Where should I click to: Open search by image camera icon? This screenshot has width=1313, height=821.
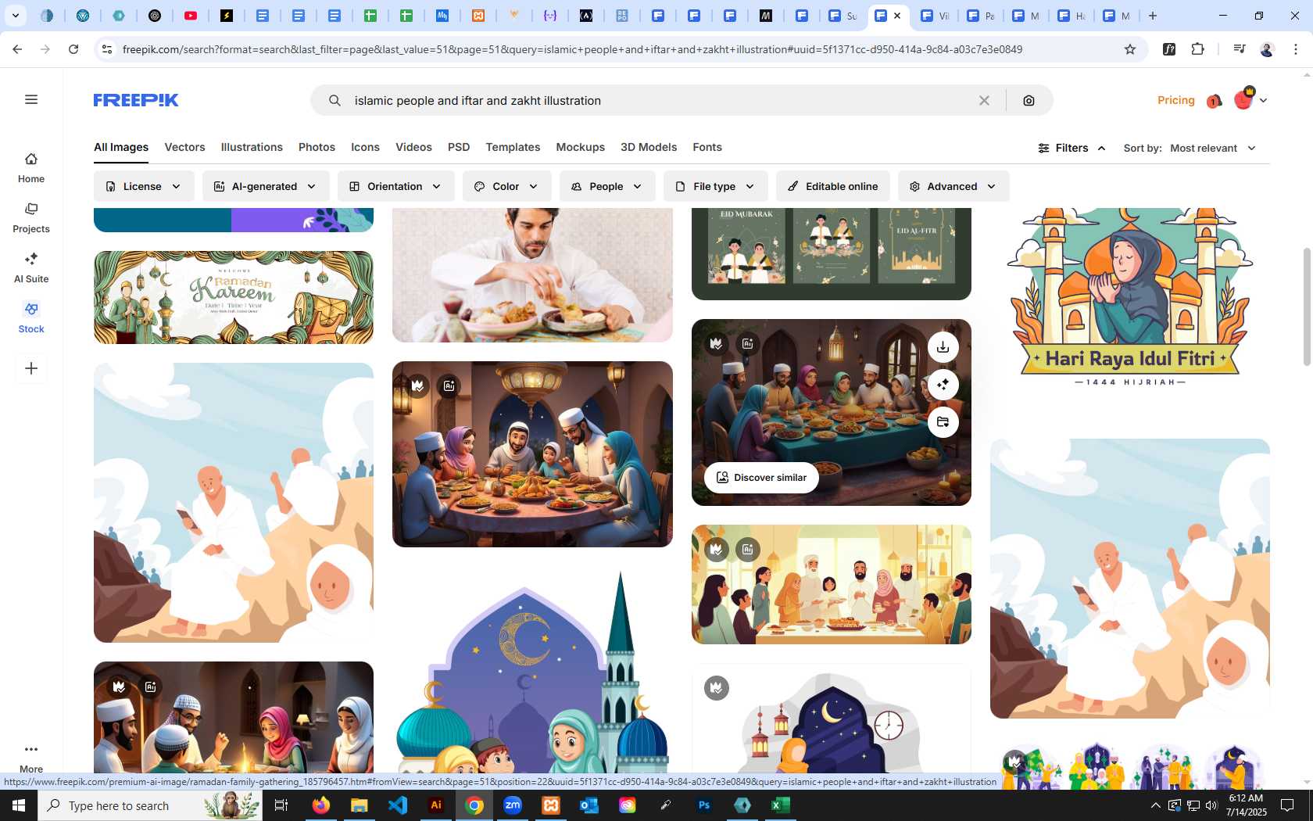1029,100
